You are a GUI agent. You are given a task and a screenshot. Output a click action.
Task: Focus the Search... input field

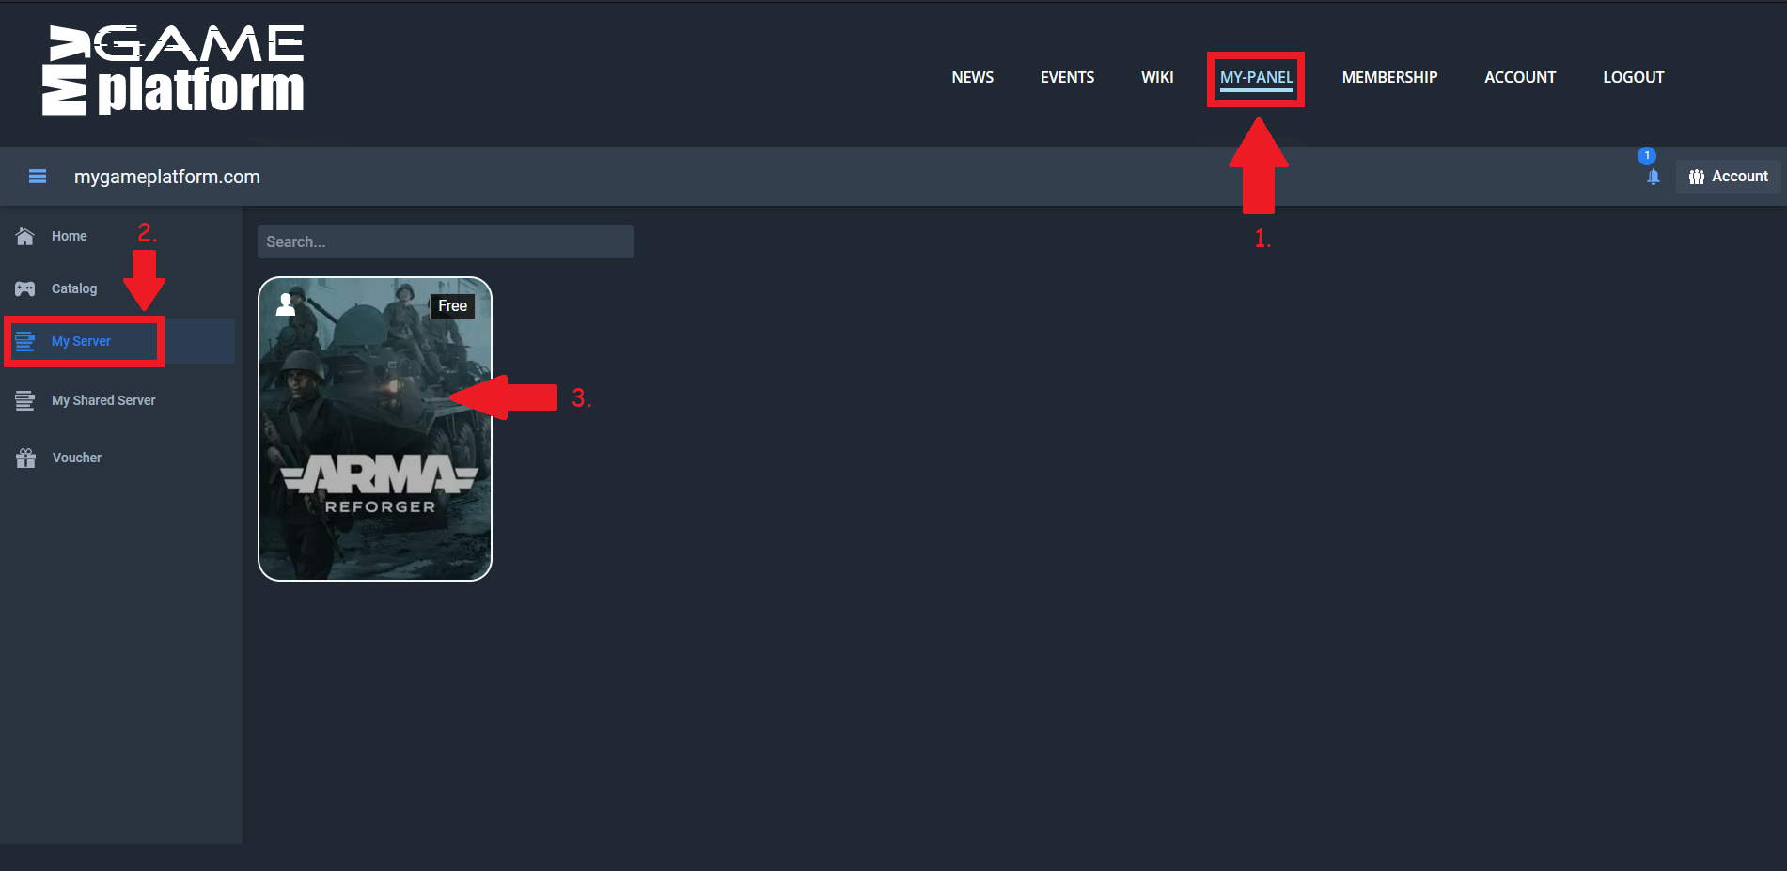point(446,241)
